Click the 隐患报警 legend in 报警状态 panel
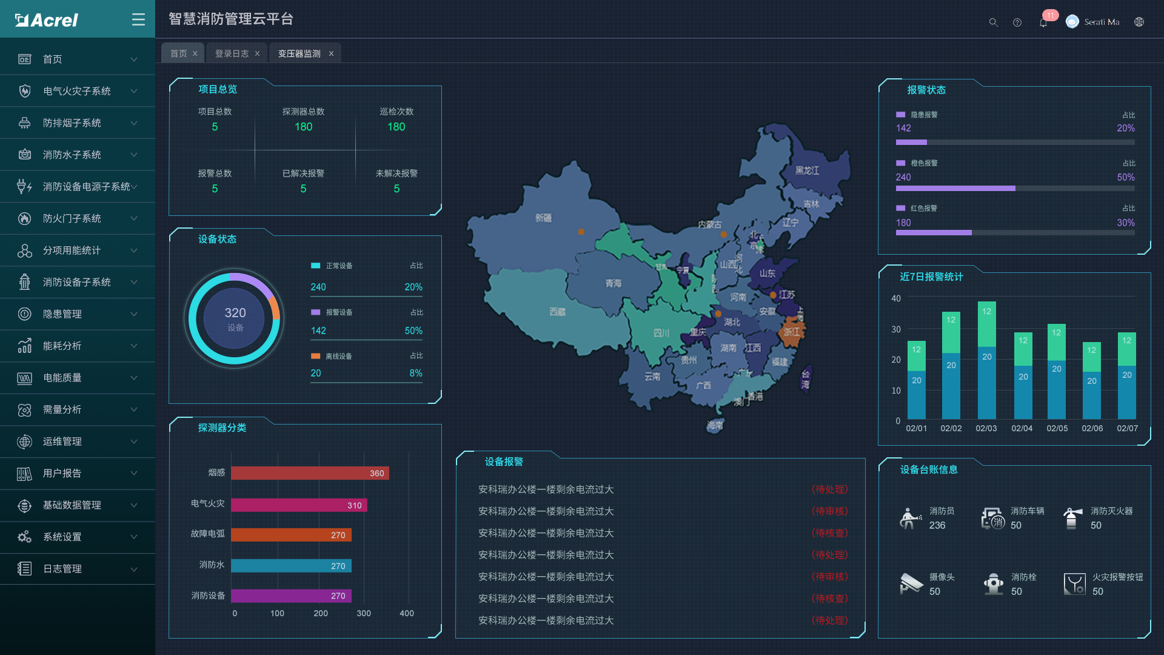The width and height of the screenshot is (1164, 655). [x=916, y=114]
